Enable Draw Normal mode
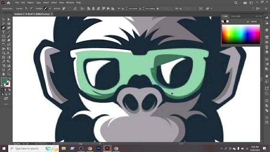270x152 pixels. (x=2, y=94)
